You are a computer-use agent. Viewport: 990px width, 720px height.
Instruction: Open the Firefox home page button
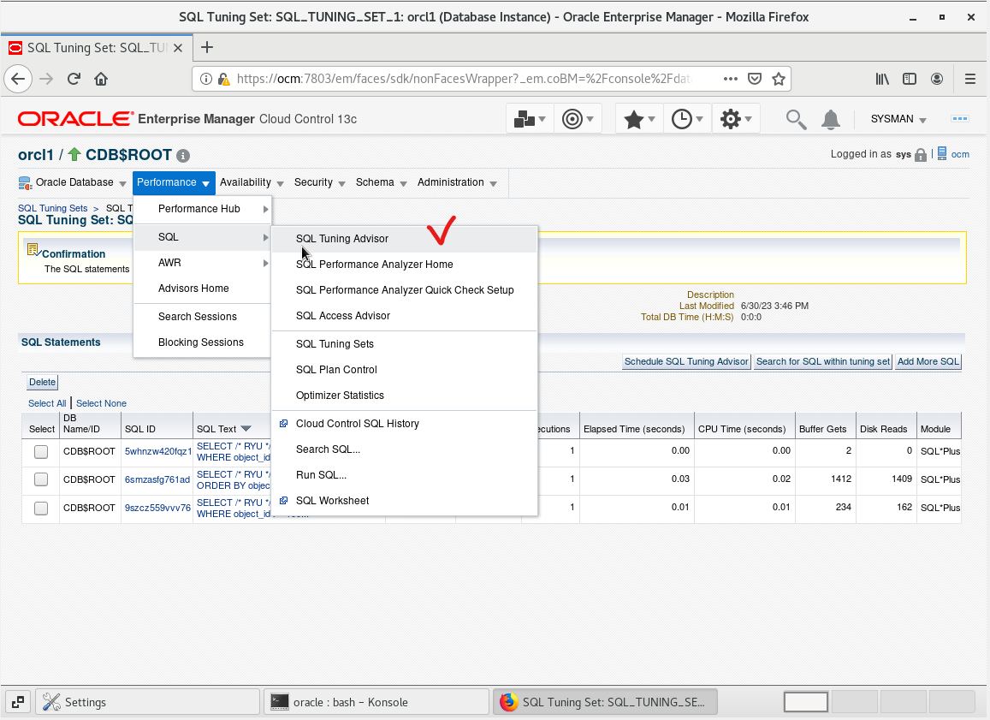tap(101, 79)
